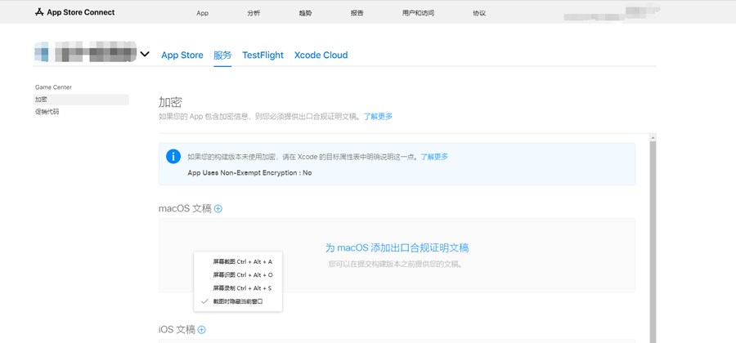
Task: Open the 用户和访问 menu
Action: [418, 13]
